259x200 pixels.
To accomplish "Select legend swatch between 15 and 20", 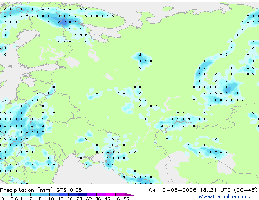I will (64, 195).
